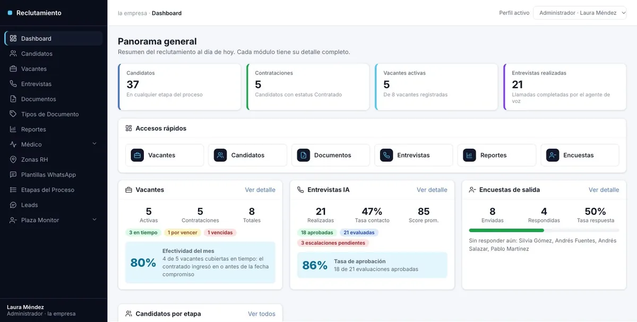Image resolution: width=637 pixels, height=322 pixels.
Task: Click the people icon in Candidatos quick access
Action: [220, 155]
